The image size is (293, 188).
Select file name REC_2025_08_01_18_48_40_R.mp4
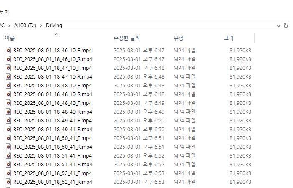53,112
